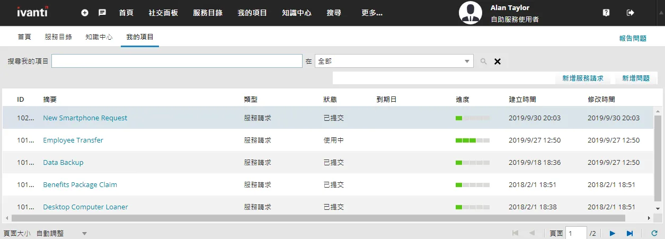This screenshot has height=239, width=665.
Task: Sort by the 建立時間 column header
Action: 522,99
